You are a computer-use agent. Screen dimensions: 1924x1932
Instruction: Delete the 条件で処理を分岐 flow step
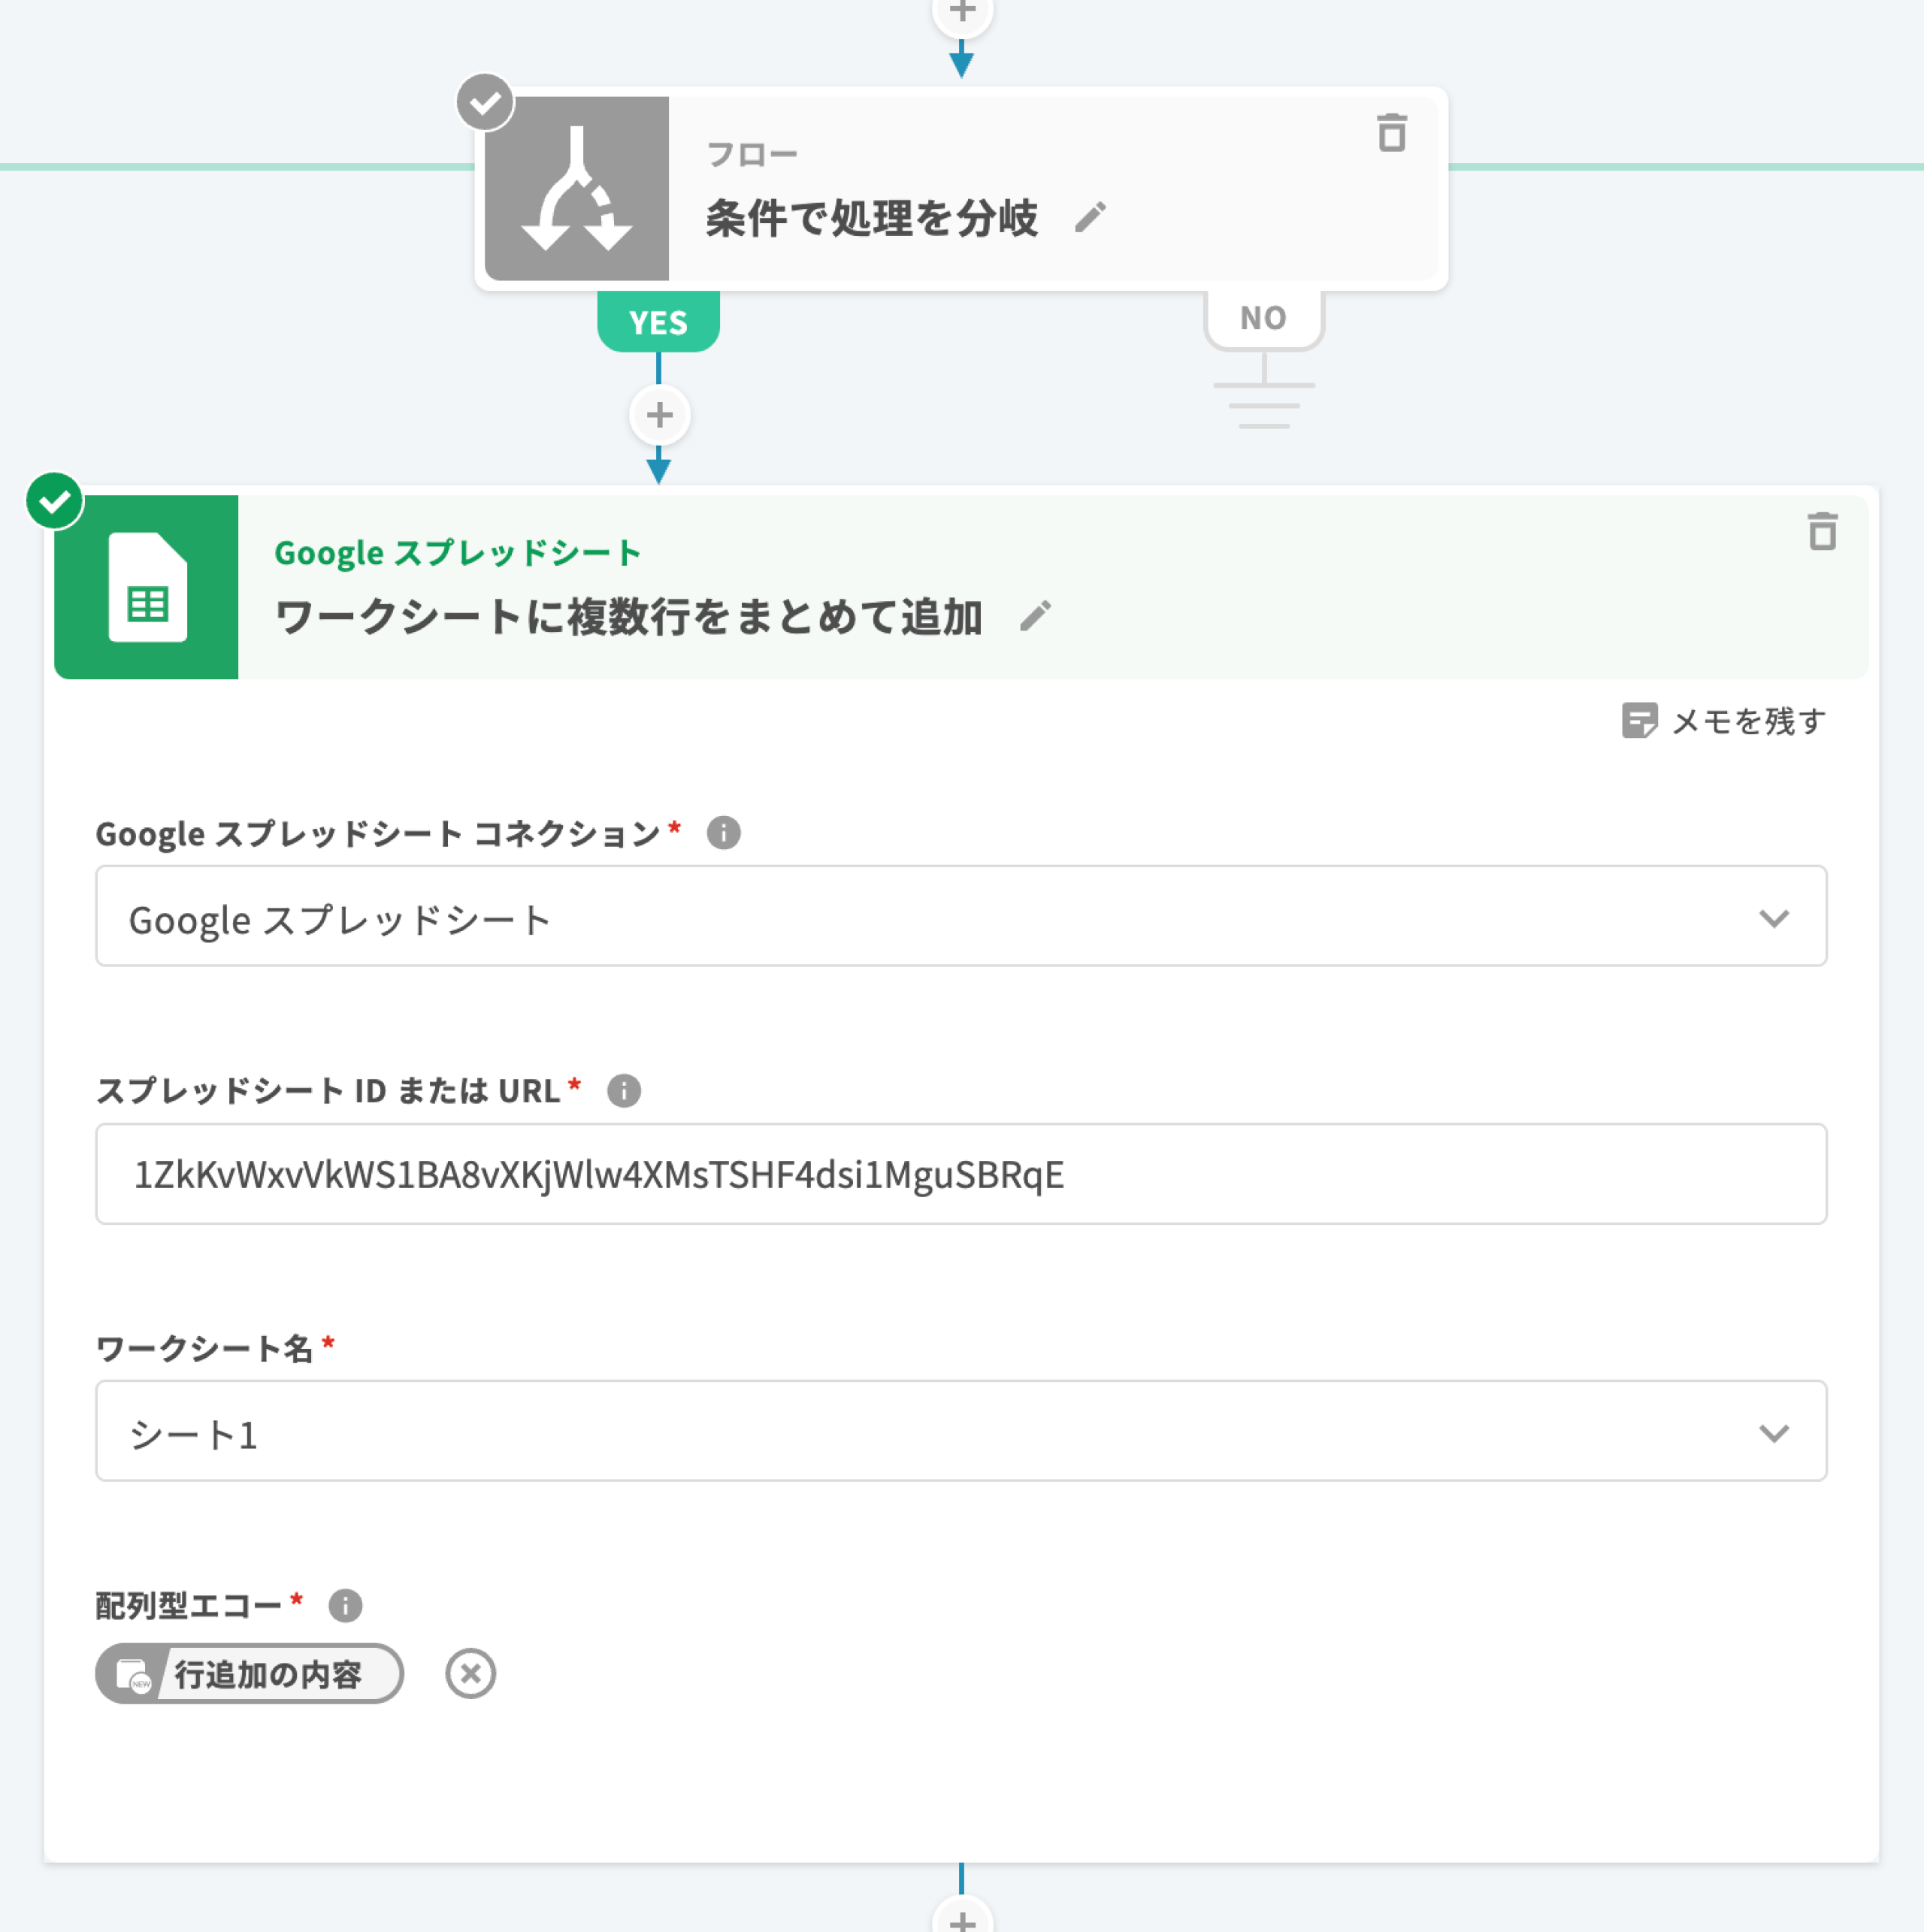[1391, 133]
